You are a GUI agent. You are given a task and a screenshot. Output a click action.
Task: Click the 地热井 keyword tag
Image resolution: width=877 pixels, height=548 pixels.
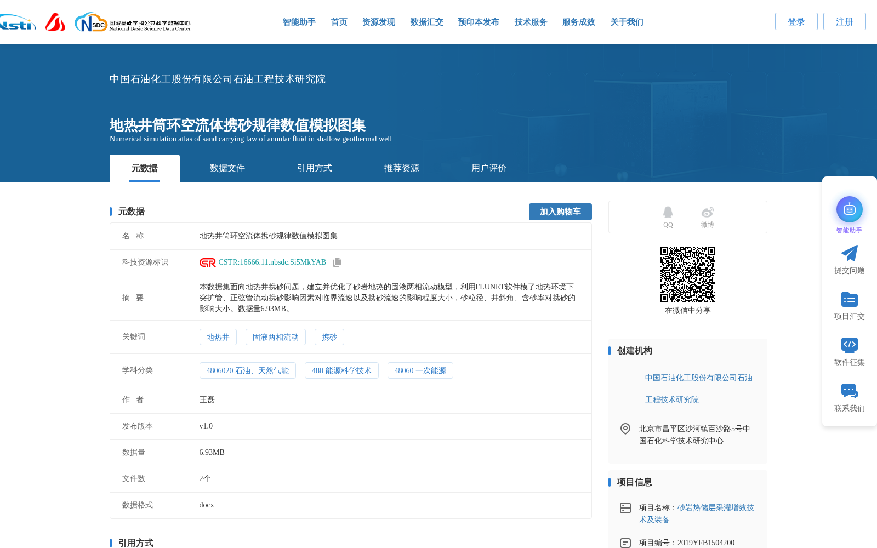pyautogui.click(x=218, y=337)
